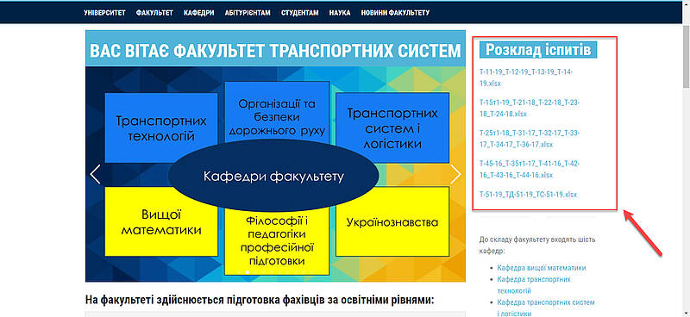Screen dimensions: 690x317
Task: Download T-11-19_T-12-19_T-13-19_T-14-19.xlsx exam schedule
Action: coord(526,78)
